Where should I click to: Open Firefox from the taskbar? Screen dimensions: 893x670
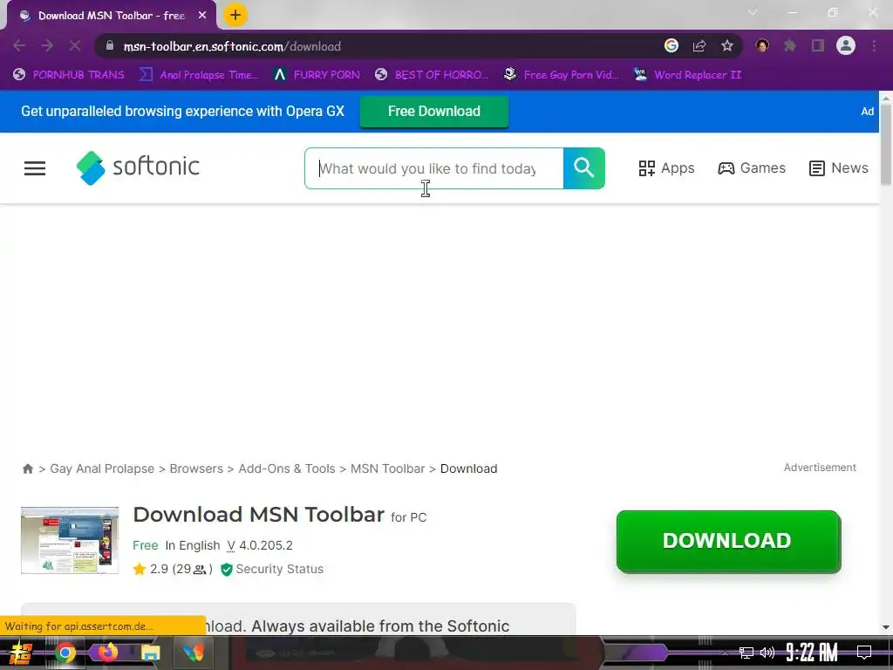[x=107, y=652]
